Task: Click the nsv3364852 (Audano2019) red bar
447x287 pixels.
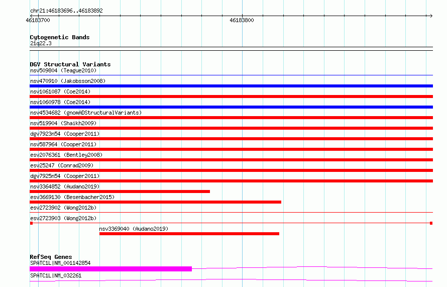Action: coord(120,192)
